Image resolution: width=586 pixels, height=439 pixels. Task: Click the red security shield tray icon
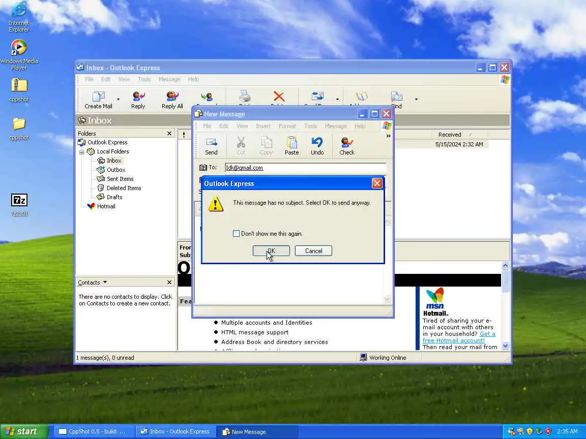548,431
